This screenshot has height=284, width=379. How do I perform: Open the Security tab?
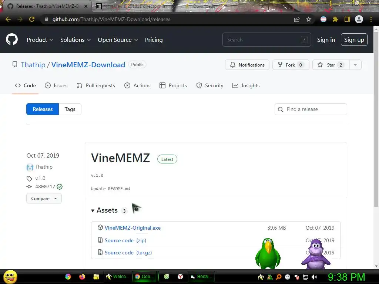point(210,85)
